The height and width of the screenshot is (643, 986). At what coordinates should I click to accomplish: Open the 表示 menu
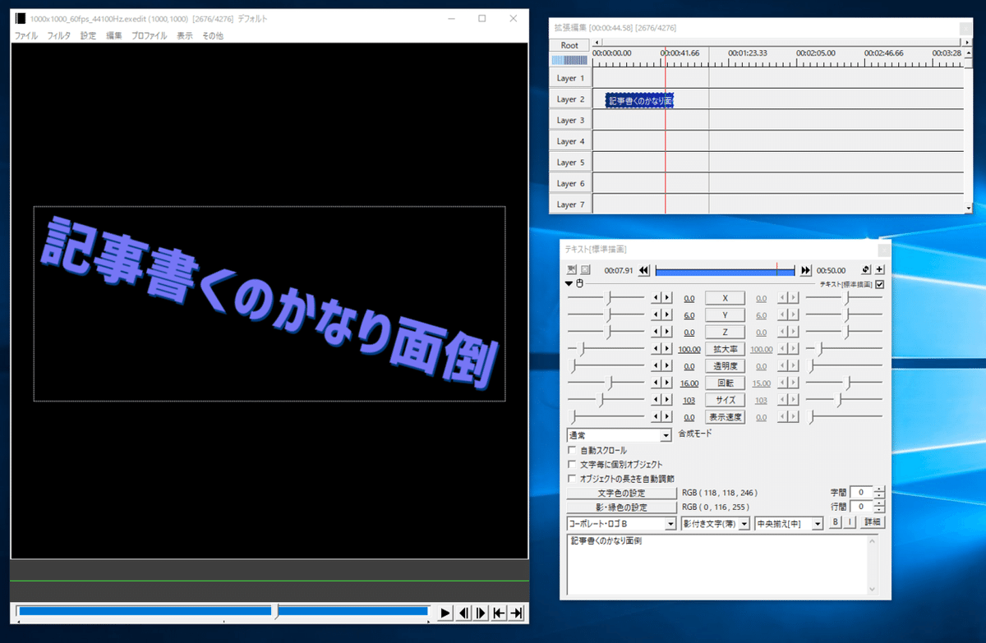pos(185,35)
